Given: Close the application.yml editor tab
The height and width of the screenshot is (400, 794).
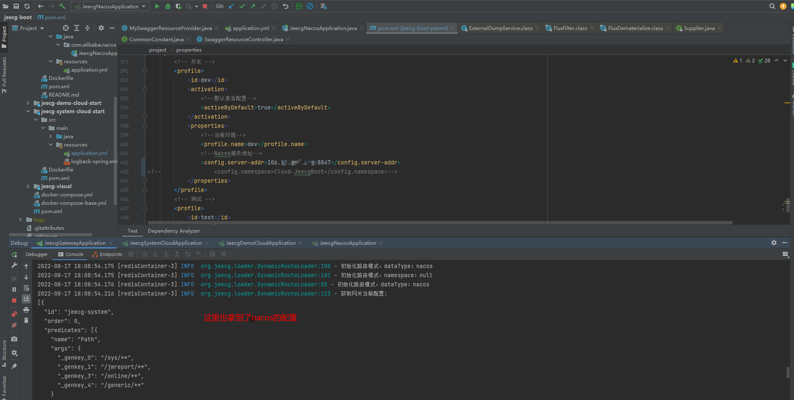Looking at the screenshot, I should (274, 28).
